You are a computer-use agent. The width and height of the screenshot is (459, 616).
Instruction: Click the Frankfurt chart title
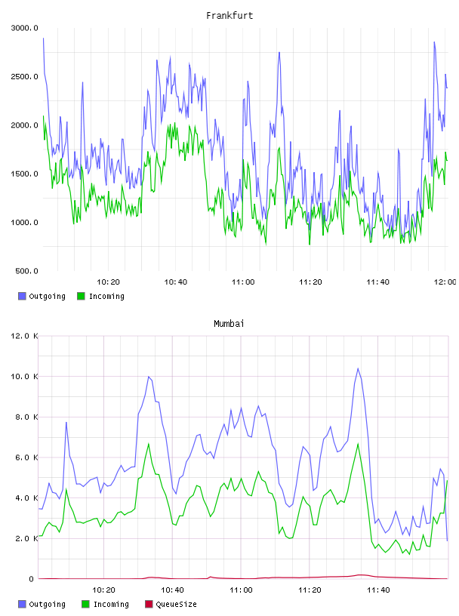[229, 16]
